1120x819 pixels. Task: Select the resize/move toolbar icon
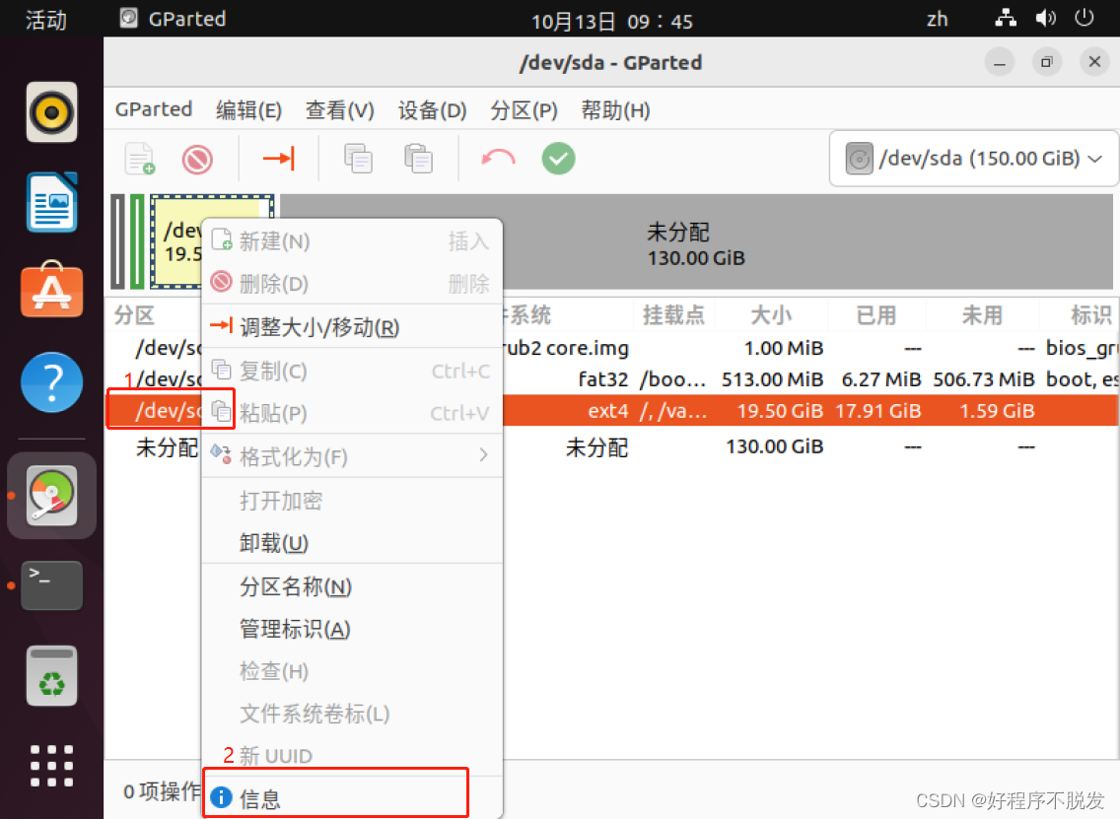(x=279, y=158)
